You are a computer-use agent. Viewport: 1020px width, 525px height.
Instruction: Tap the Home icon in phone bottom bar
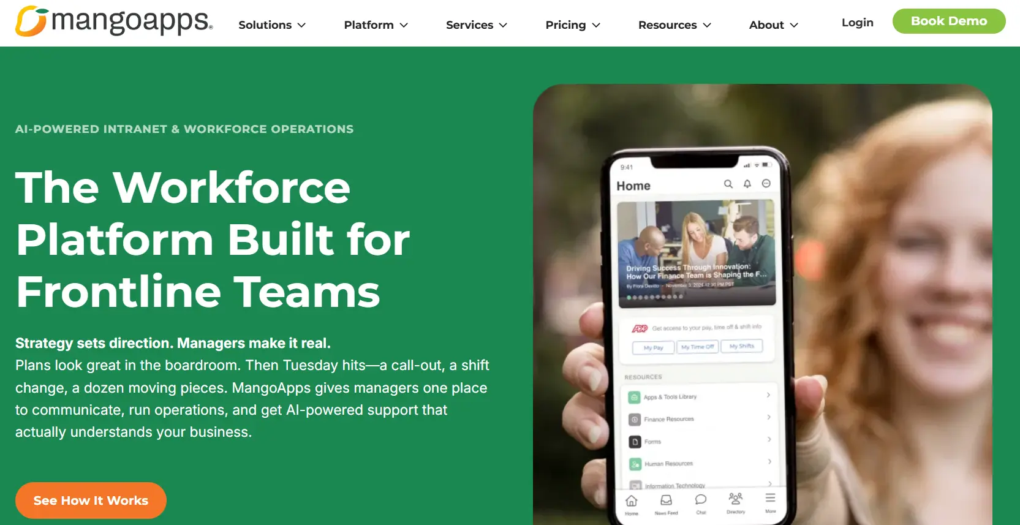click(631, 502)
